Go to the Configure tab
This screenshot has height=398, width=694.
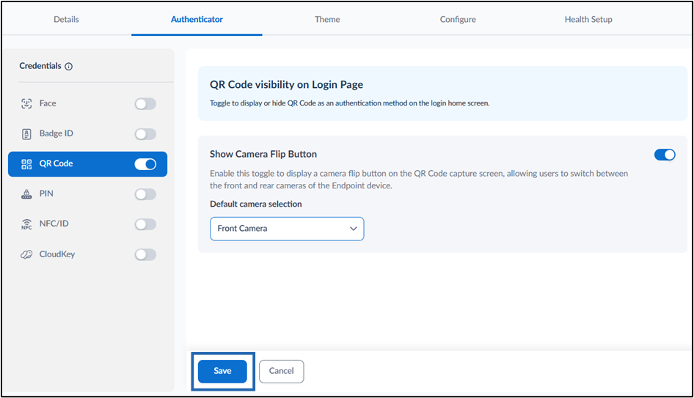point(458,20)
